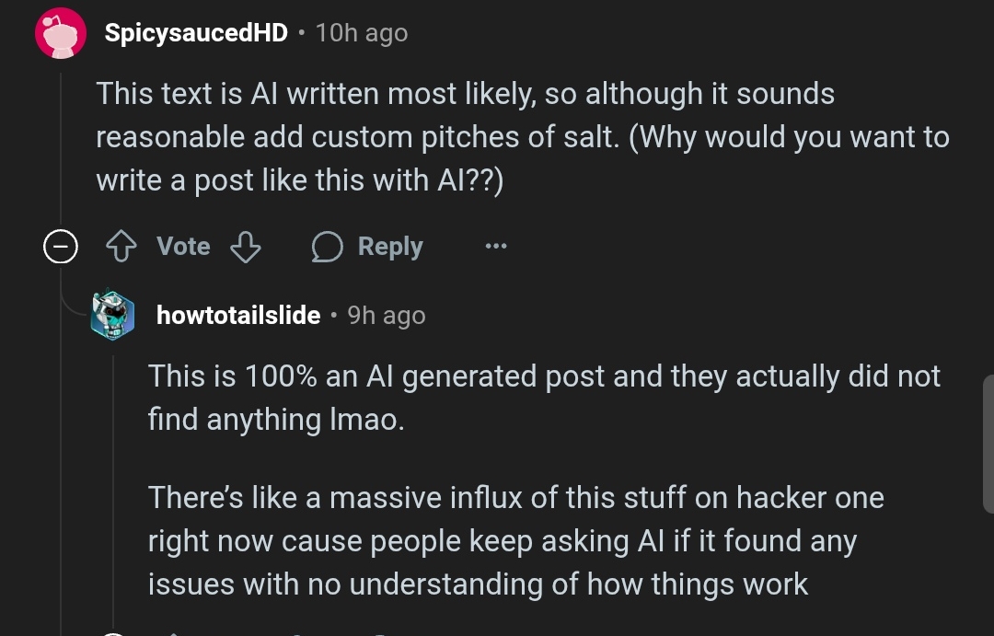
Task: Click the "10h ago" timestamp
Action: click(x=361, y=33)
